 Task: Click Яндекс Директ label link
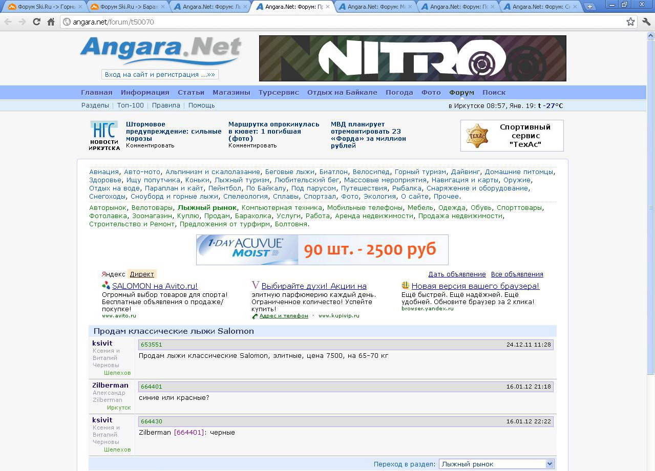(x=142, y=274)
